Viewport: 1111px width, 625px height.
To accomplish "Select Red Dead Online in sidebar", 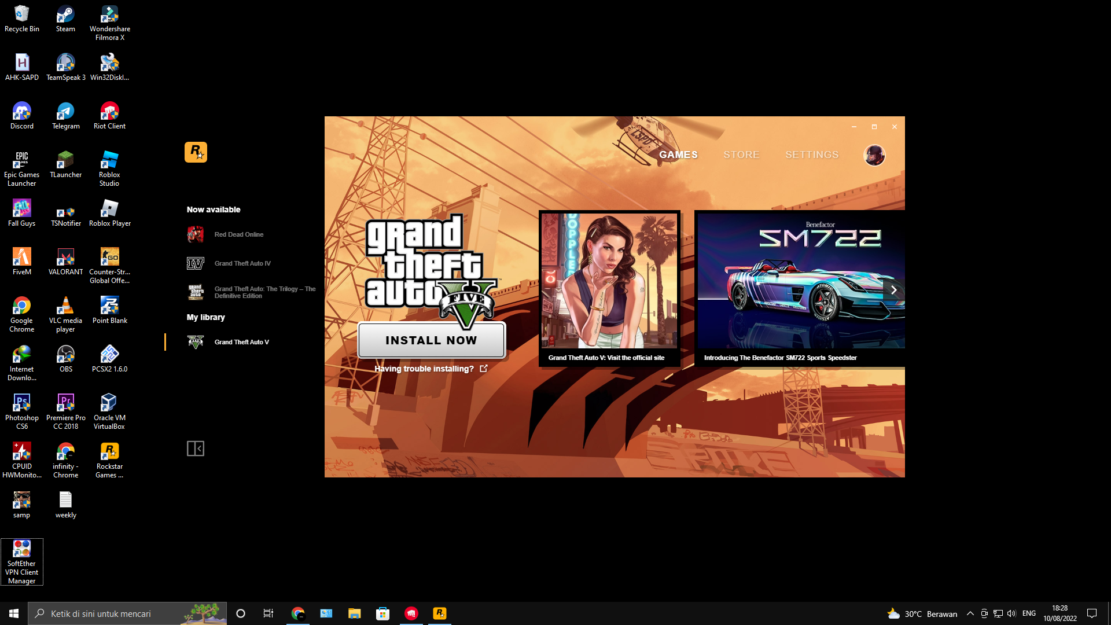I will tap(240, 234).
